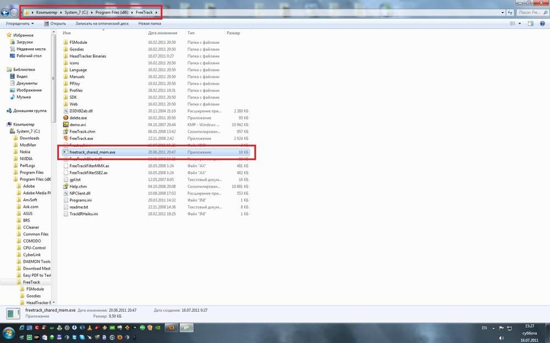Open the Видео library
The image size is (550, 343).
22,76
